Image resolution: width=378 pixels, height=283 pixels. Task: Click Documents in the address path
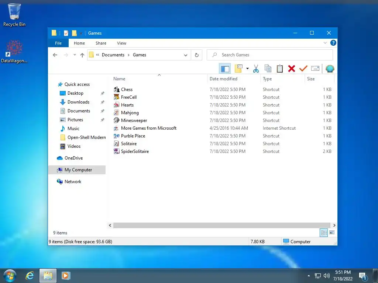click(x=113, y=55)
